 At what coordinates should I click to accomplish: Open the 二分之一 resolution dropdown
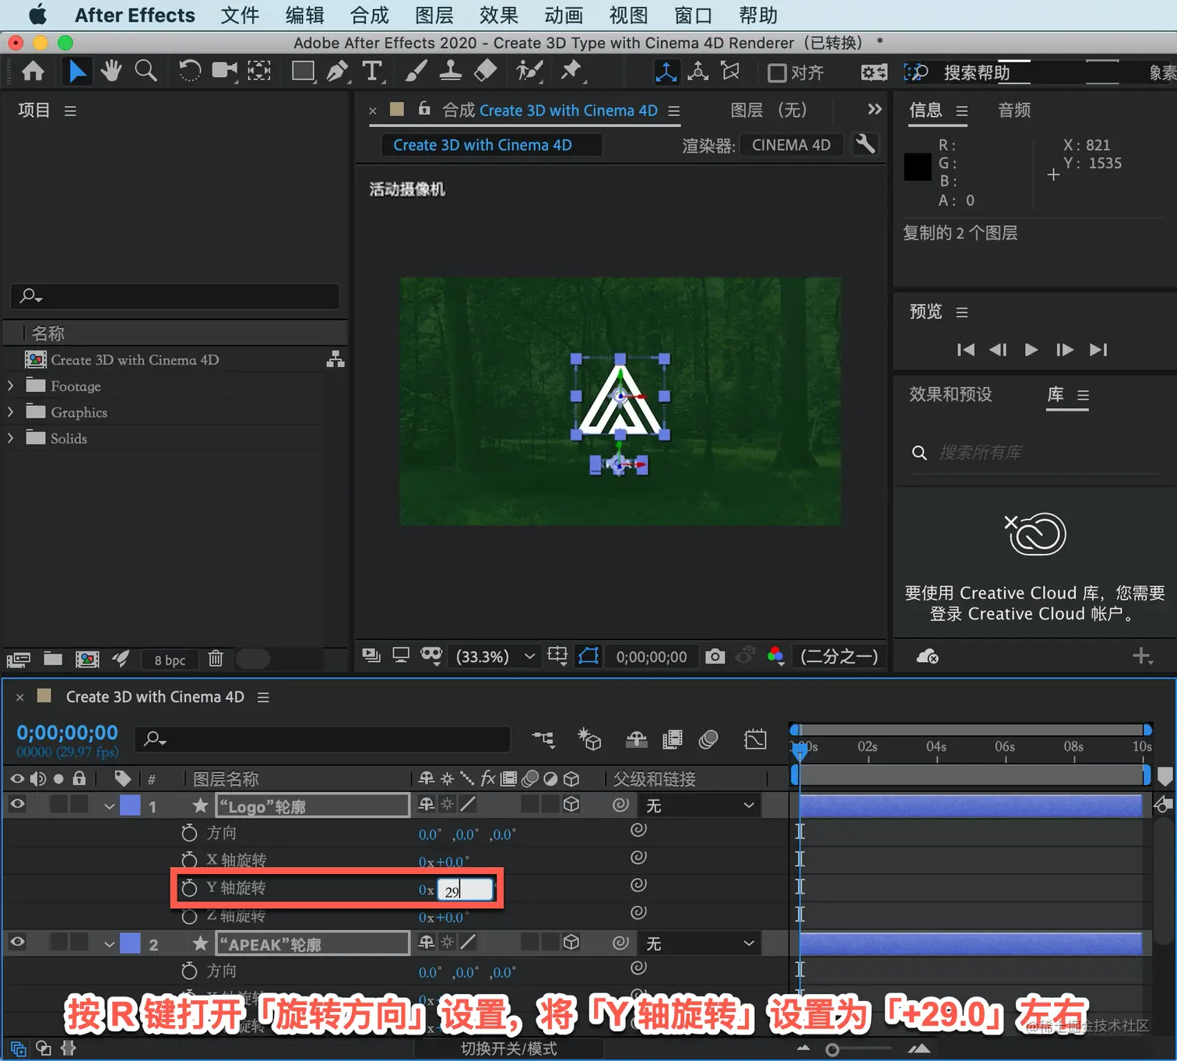tap(839, 657)
